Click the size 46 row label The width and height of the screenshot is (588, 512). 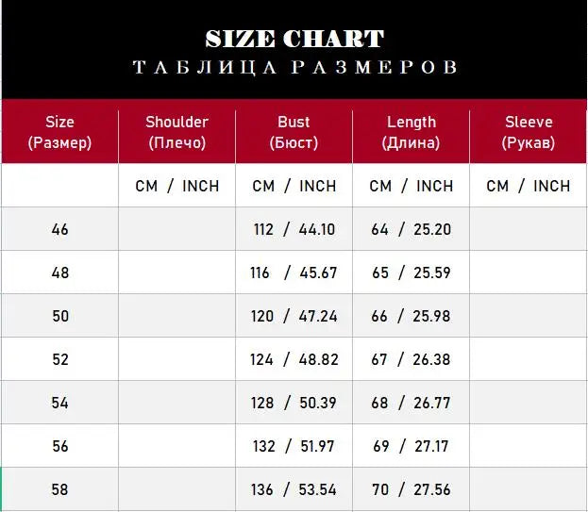[59, 229]
